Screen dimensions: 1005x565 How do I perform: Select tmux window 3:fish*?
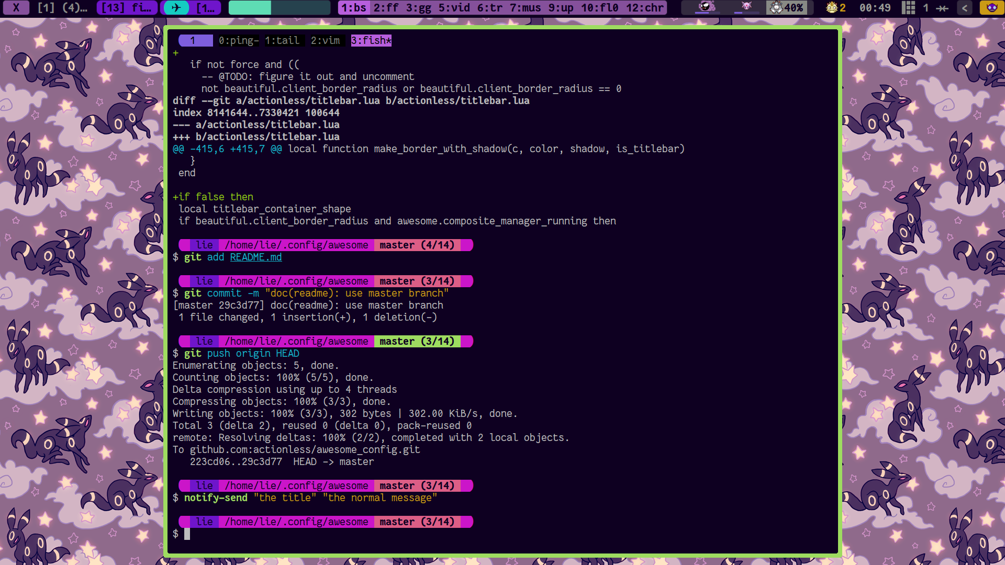[371, 40]
